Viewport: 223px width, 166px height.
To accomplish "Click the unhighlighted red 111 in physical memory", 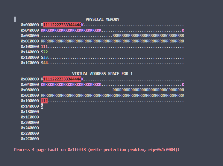I will point(44,47).
